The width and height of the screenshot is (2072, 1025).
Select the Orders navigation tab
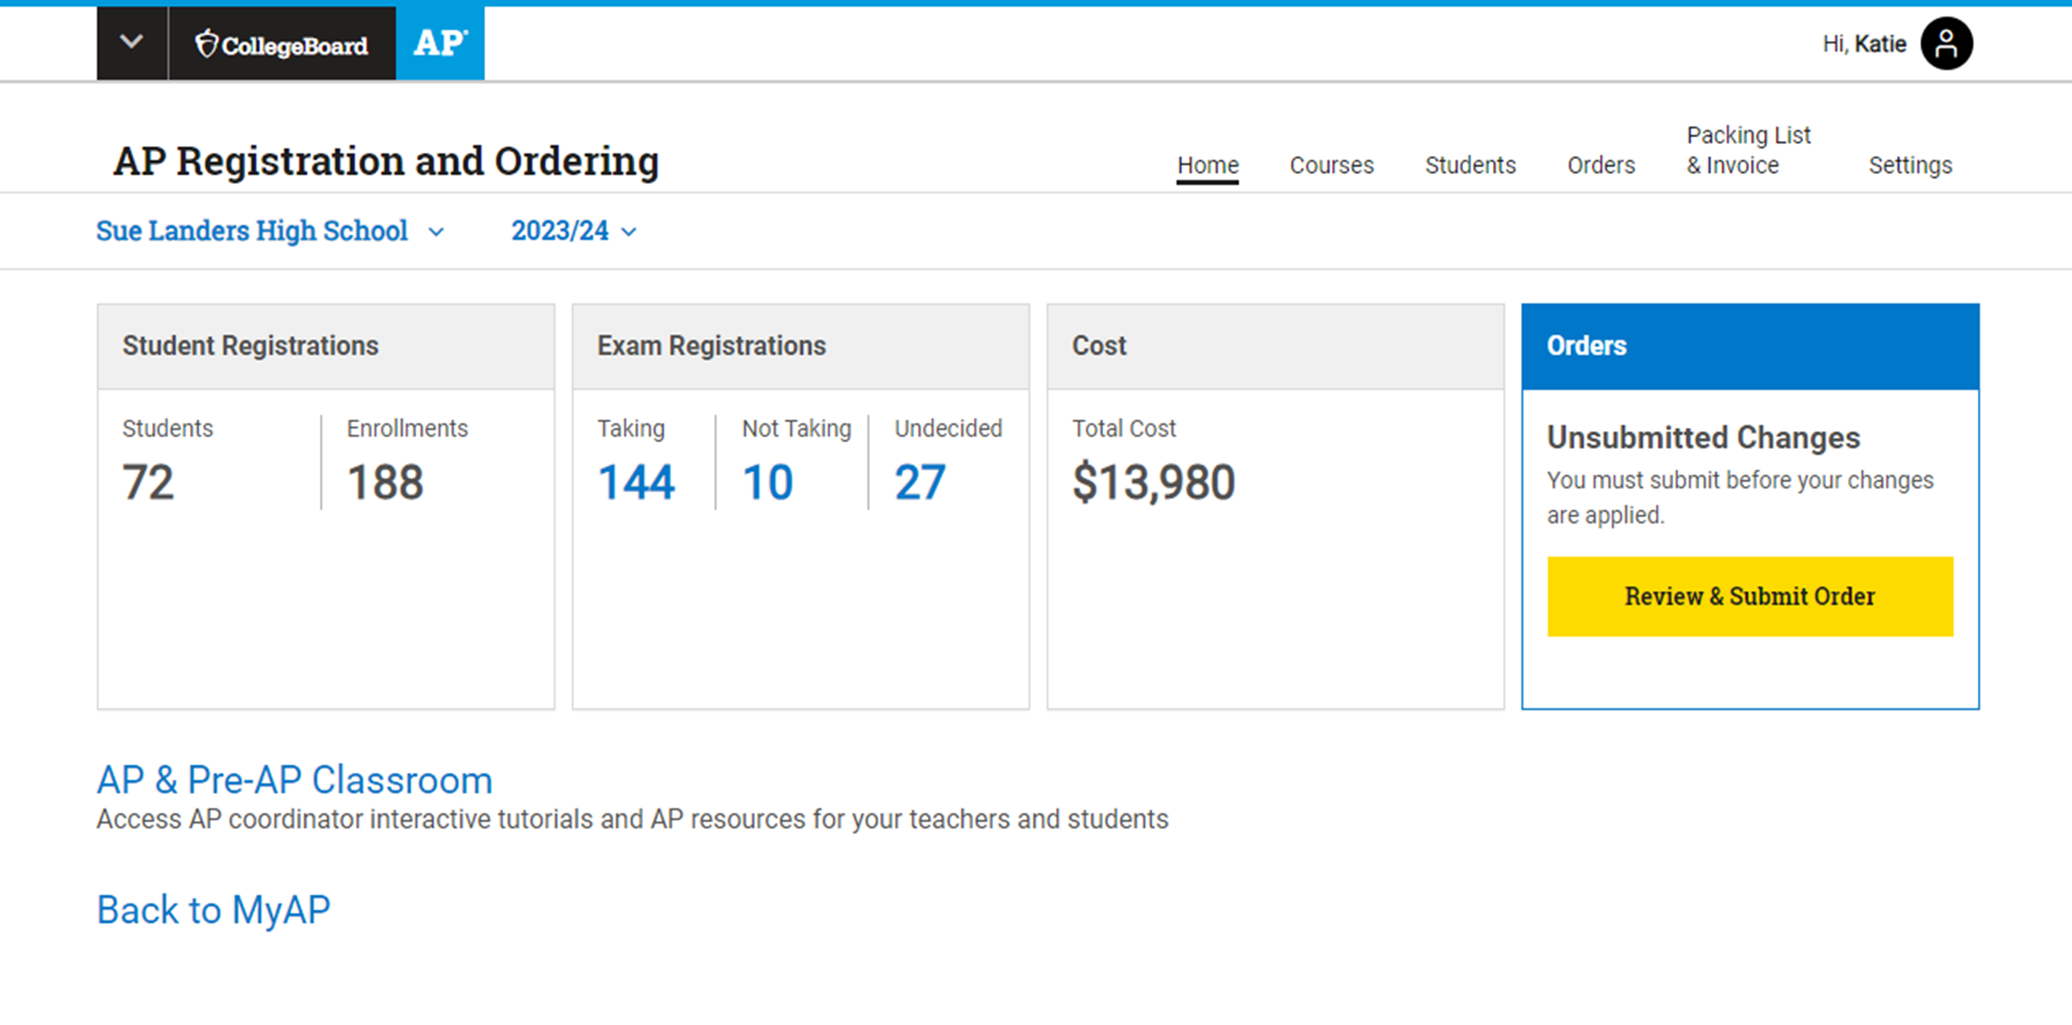1601,165
